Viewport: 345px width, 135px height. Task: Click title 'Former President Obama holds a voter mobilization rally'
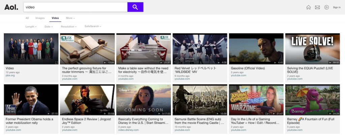point(30,121)
